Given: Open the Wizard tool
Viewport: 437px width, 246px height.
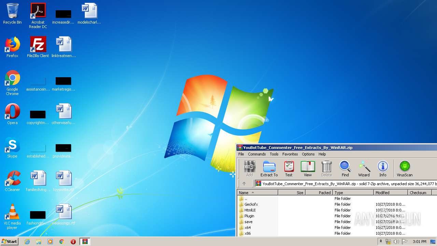Looking at the screenshot, I should (364, 169).
